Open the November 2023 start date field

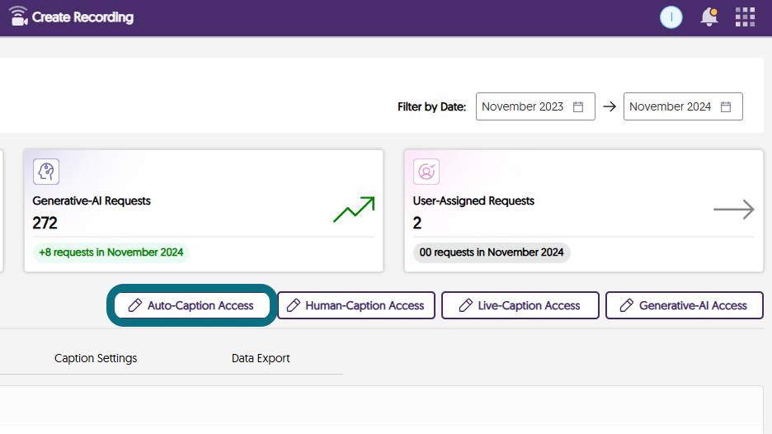[535, 106]
